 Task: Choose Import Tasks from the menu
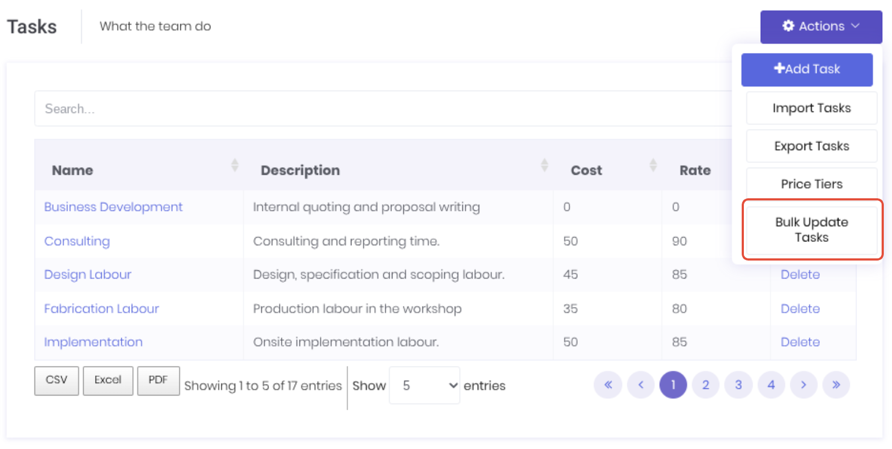(812, 108)
